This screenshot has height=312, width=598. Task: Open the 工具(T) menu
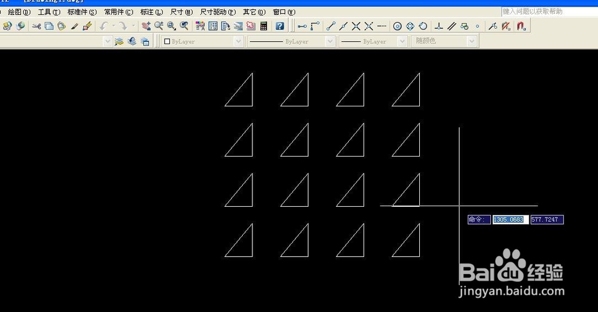point(49,12)
